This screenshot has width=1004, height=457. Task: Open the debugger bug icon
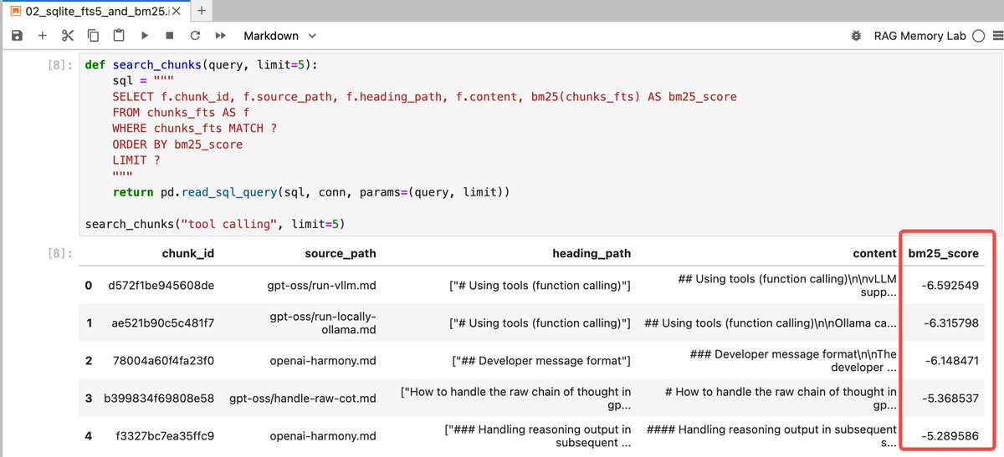pos(855,36)
